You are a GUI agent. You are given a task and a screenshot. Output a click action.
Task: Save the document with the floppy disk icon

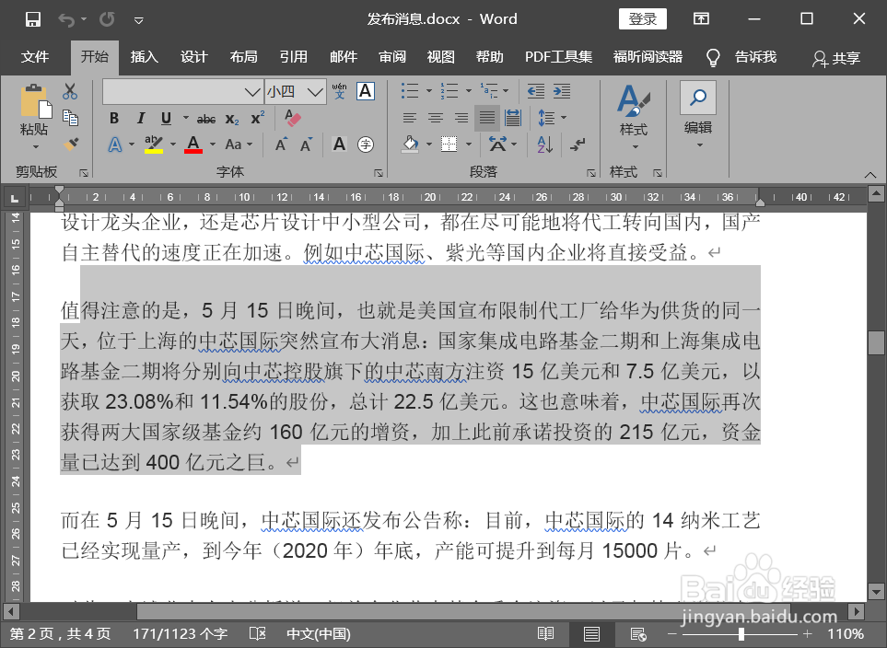tap(33, 19)
